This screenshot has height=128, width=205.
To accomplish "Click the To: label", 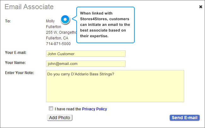I will point(8,21).
